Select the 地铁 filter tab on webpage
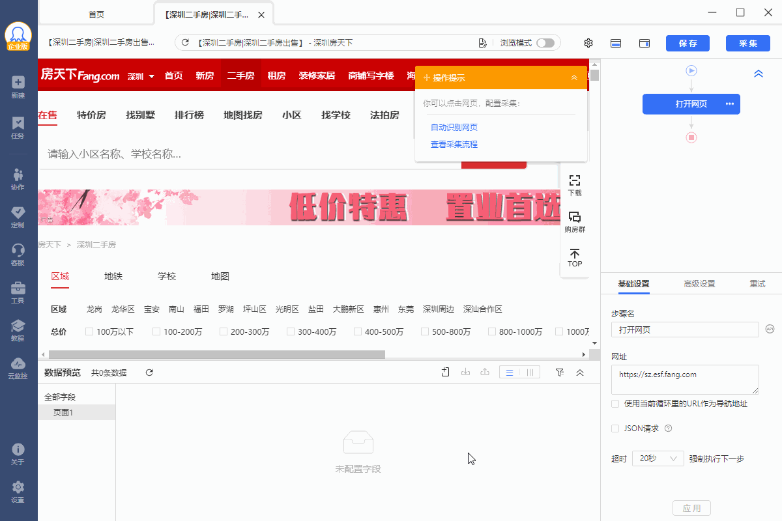The image size is (782, 521). coord(113,276)
